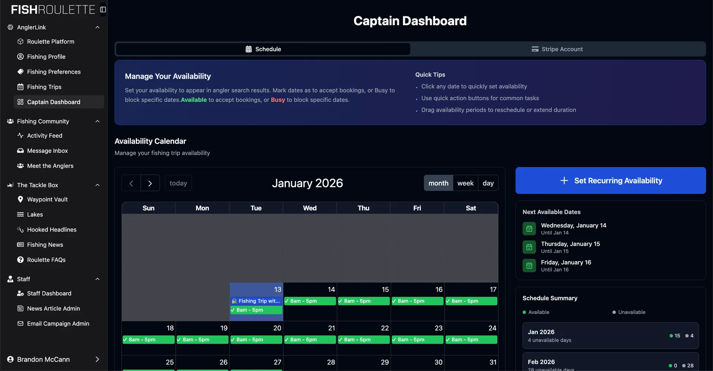Click the green Available legend indicator
The image size is (713, 371).
pos(524,312)
